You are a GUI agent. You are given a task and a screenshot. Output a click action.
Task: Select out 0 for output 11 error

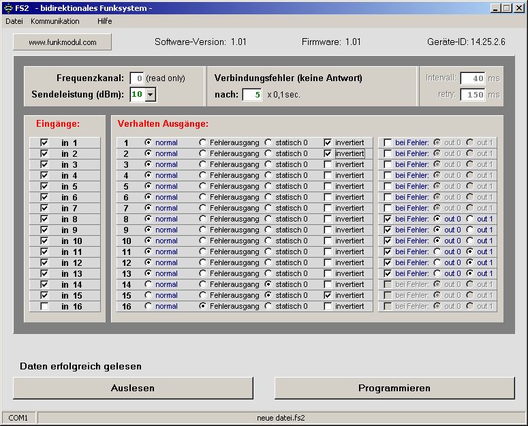[x=437, y=252]
